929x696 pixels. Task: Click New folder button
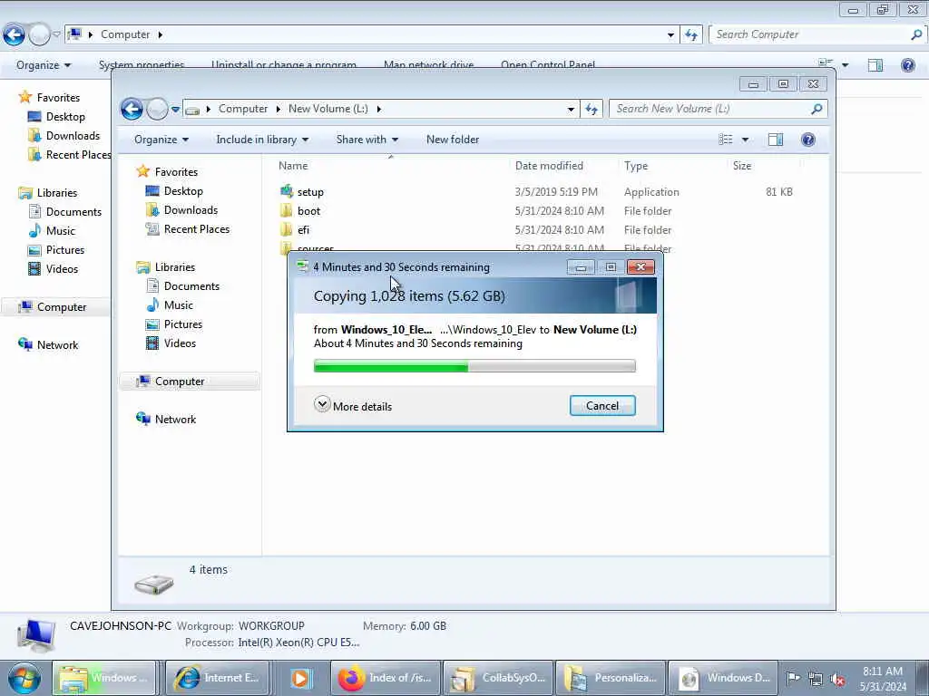(x=453, y=140)
